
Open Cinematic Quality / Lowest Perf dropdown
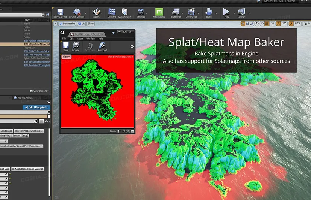click(x=21, y=146)
